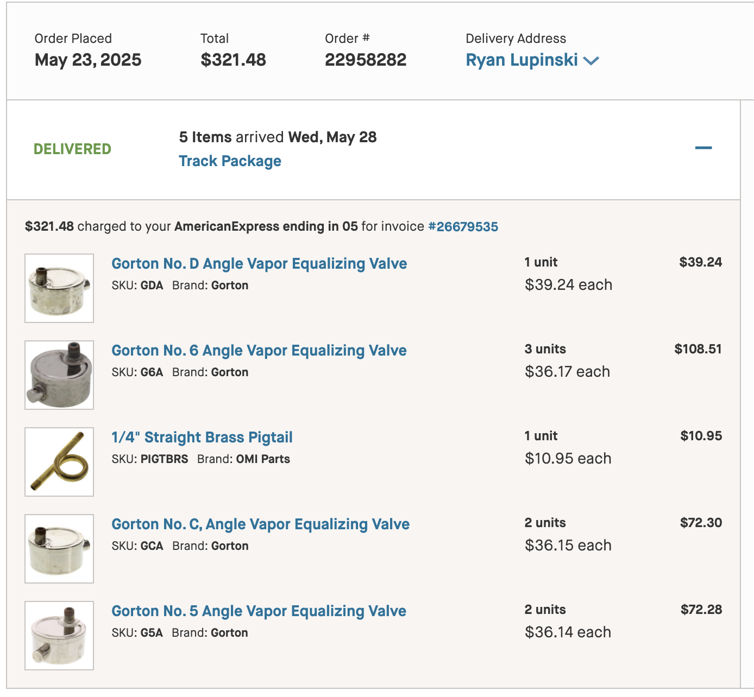754x697 pixels.
Task: Click the $108.51 line total
Action: [x=698, y=349]
